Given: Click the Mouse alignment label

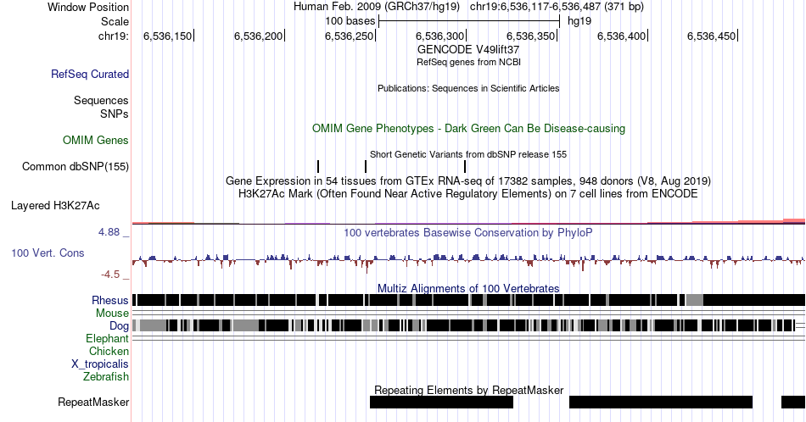Looking at the screenshot, I should [x=112, y=314].
